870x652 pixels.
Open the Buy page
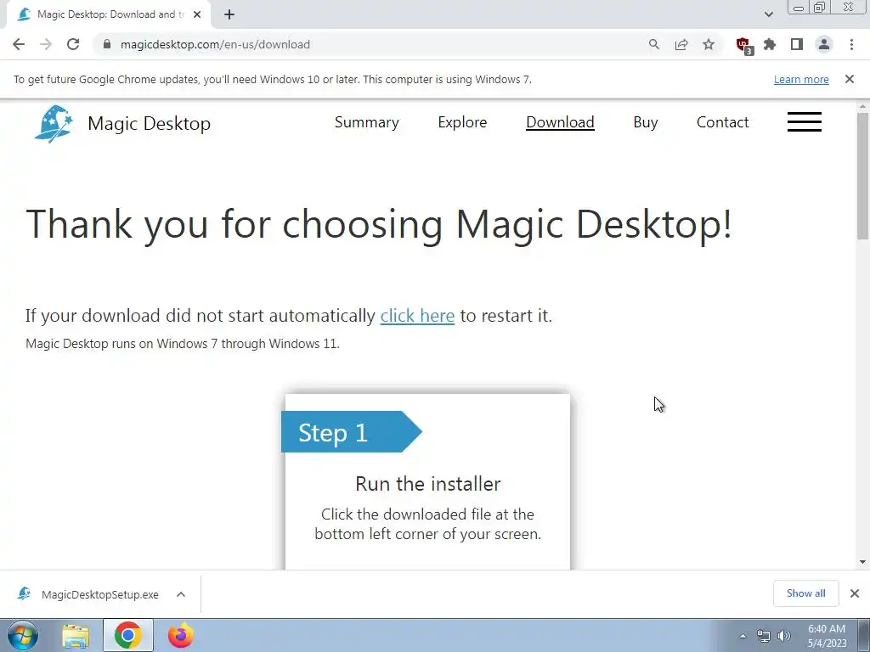(x=646, y=122)
